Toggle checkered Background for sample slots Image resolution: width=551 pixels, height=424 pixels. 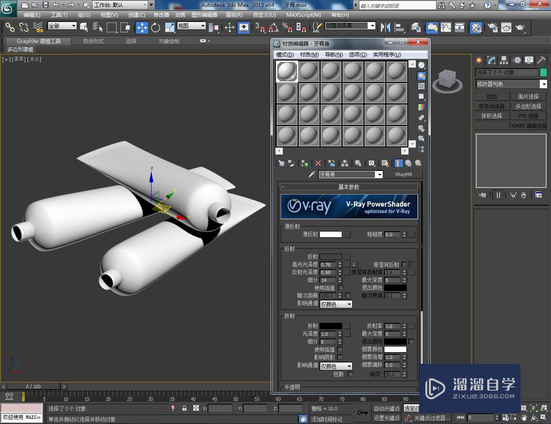click(421, 86)
